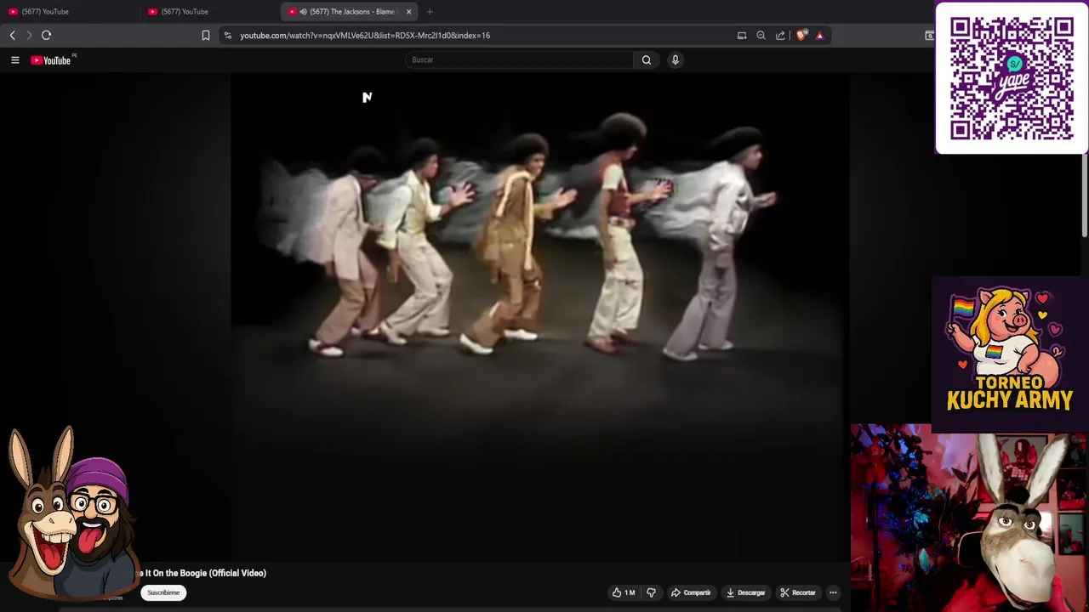Viewport: 1089px width, 612px height.
Task: Focus the Buscar search field
Action: (x=519, y=59)
